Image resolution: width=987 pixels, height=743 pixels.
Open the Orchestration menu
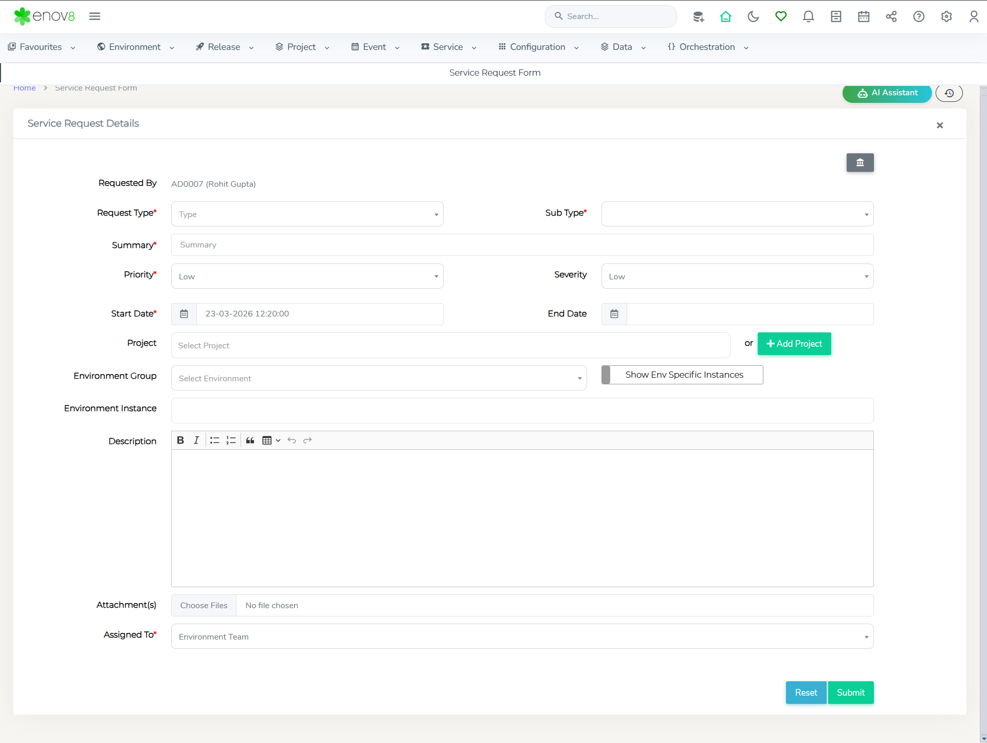click(x=707, y=47)
